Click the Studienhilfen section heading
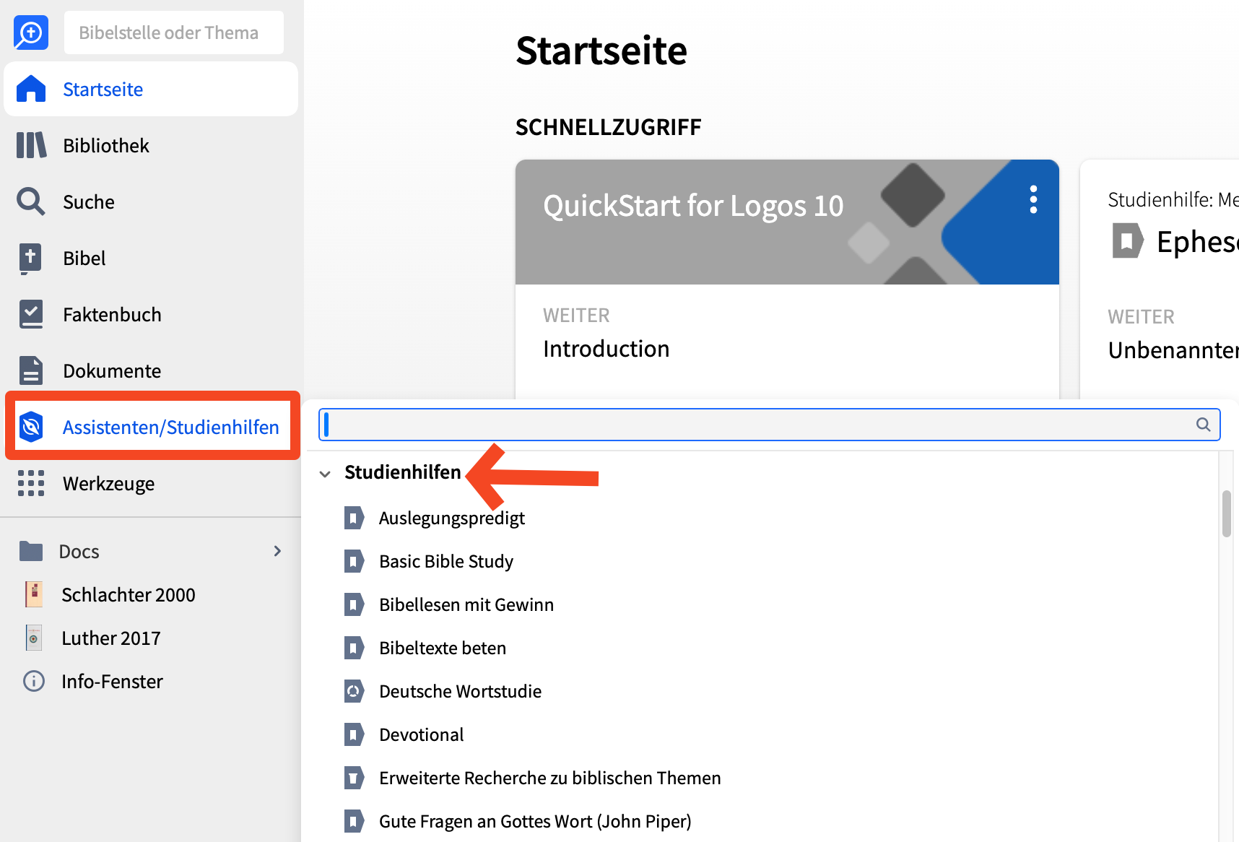 tap(402, 472)
